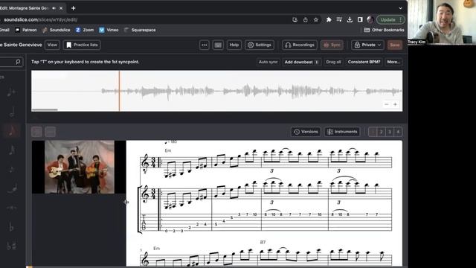Open the View menu button
This screenshot has height=268, width=476.
pos(52,45)
